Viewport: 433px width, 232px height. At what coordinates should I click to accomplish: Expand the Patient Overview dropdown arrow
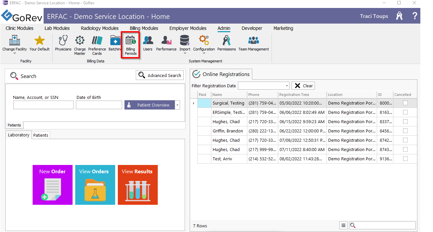pos(177,105)
